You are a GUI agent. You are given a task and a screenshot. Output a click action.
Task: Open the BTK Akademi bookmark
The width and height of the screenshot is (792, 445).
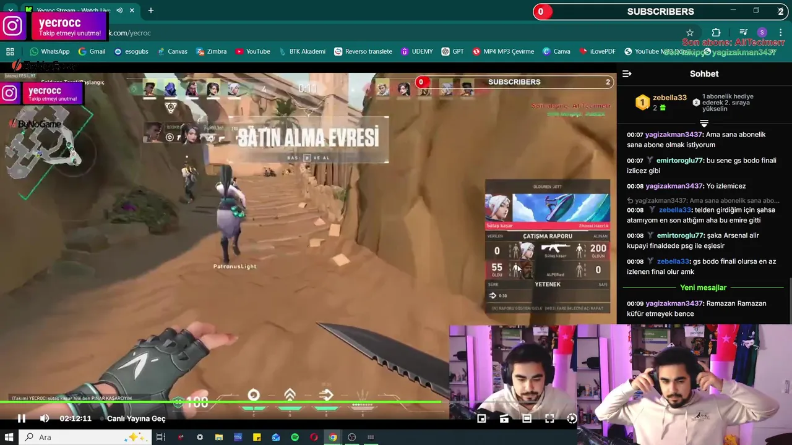(301, 51)
